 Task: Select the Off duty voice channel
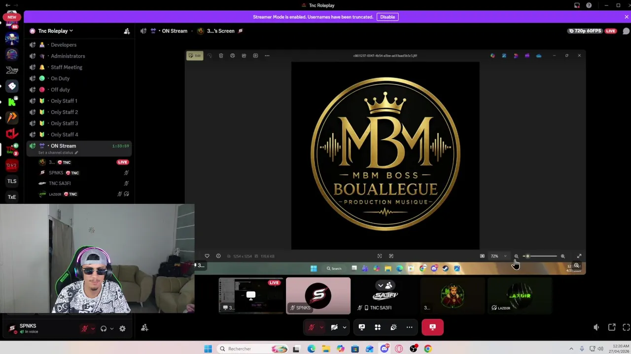pyautogui.click(x=79, y=89)
